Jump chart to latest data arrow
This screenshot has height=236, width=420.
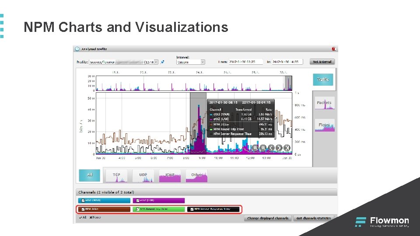tap(287, 148)
